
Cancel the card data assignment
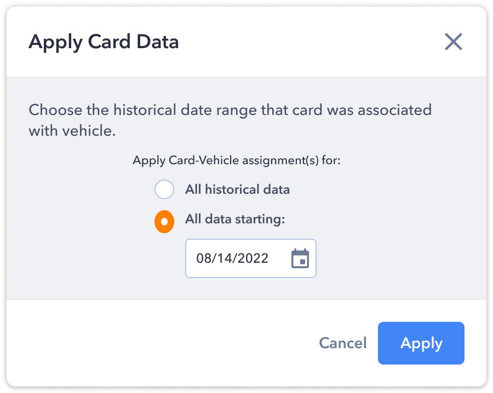click(343, 343)
